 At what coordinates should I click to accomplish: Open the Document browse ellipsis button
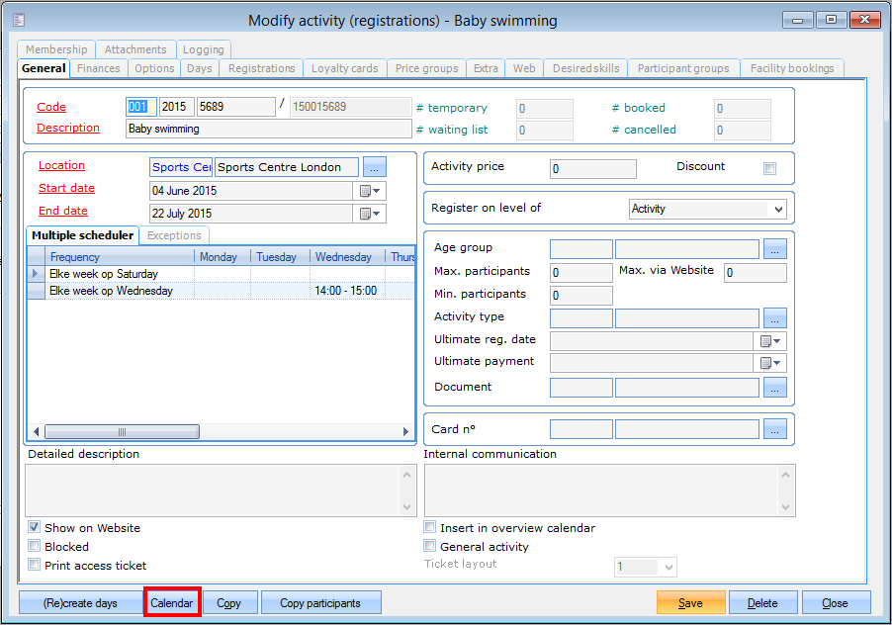775,388
